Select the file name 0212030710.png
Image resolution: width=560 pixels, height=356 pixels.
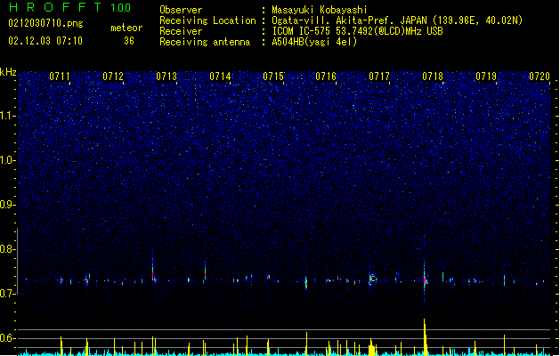pos(45,23)
